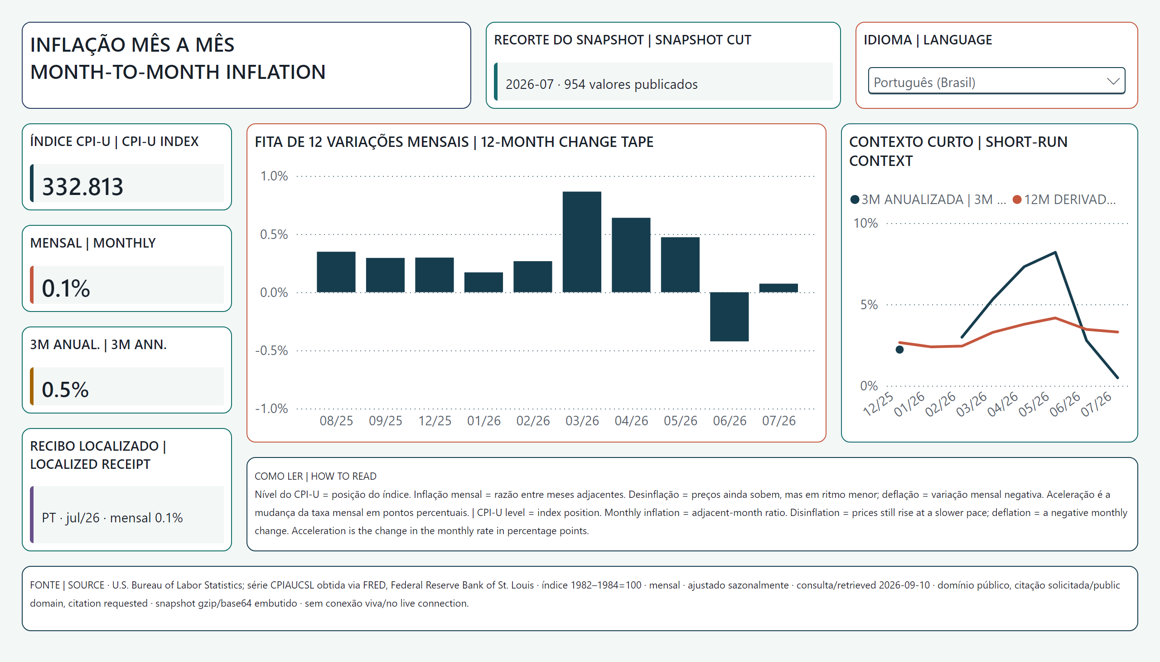Select the Mensal Monthly 0.1% card
The image size is (1160, 662).
click(127, 268)
